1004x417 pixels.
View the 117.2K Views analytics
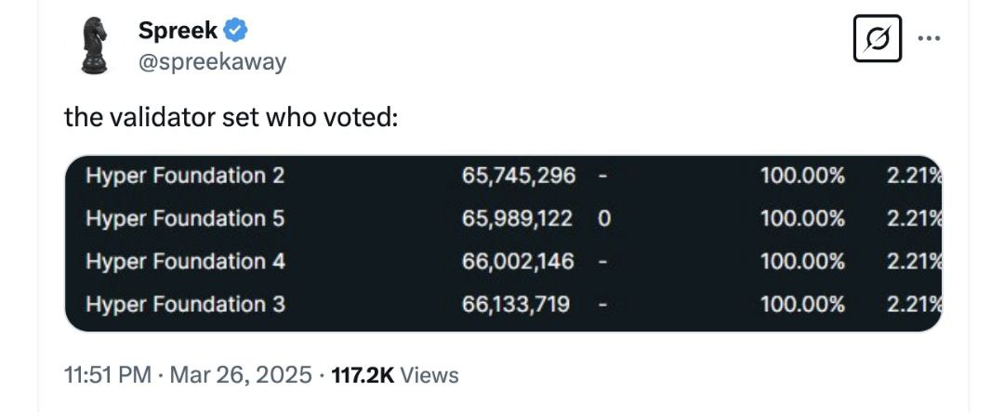tap(394, 375)
